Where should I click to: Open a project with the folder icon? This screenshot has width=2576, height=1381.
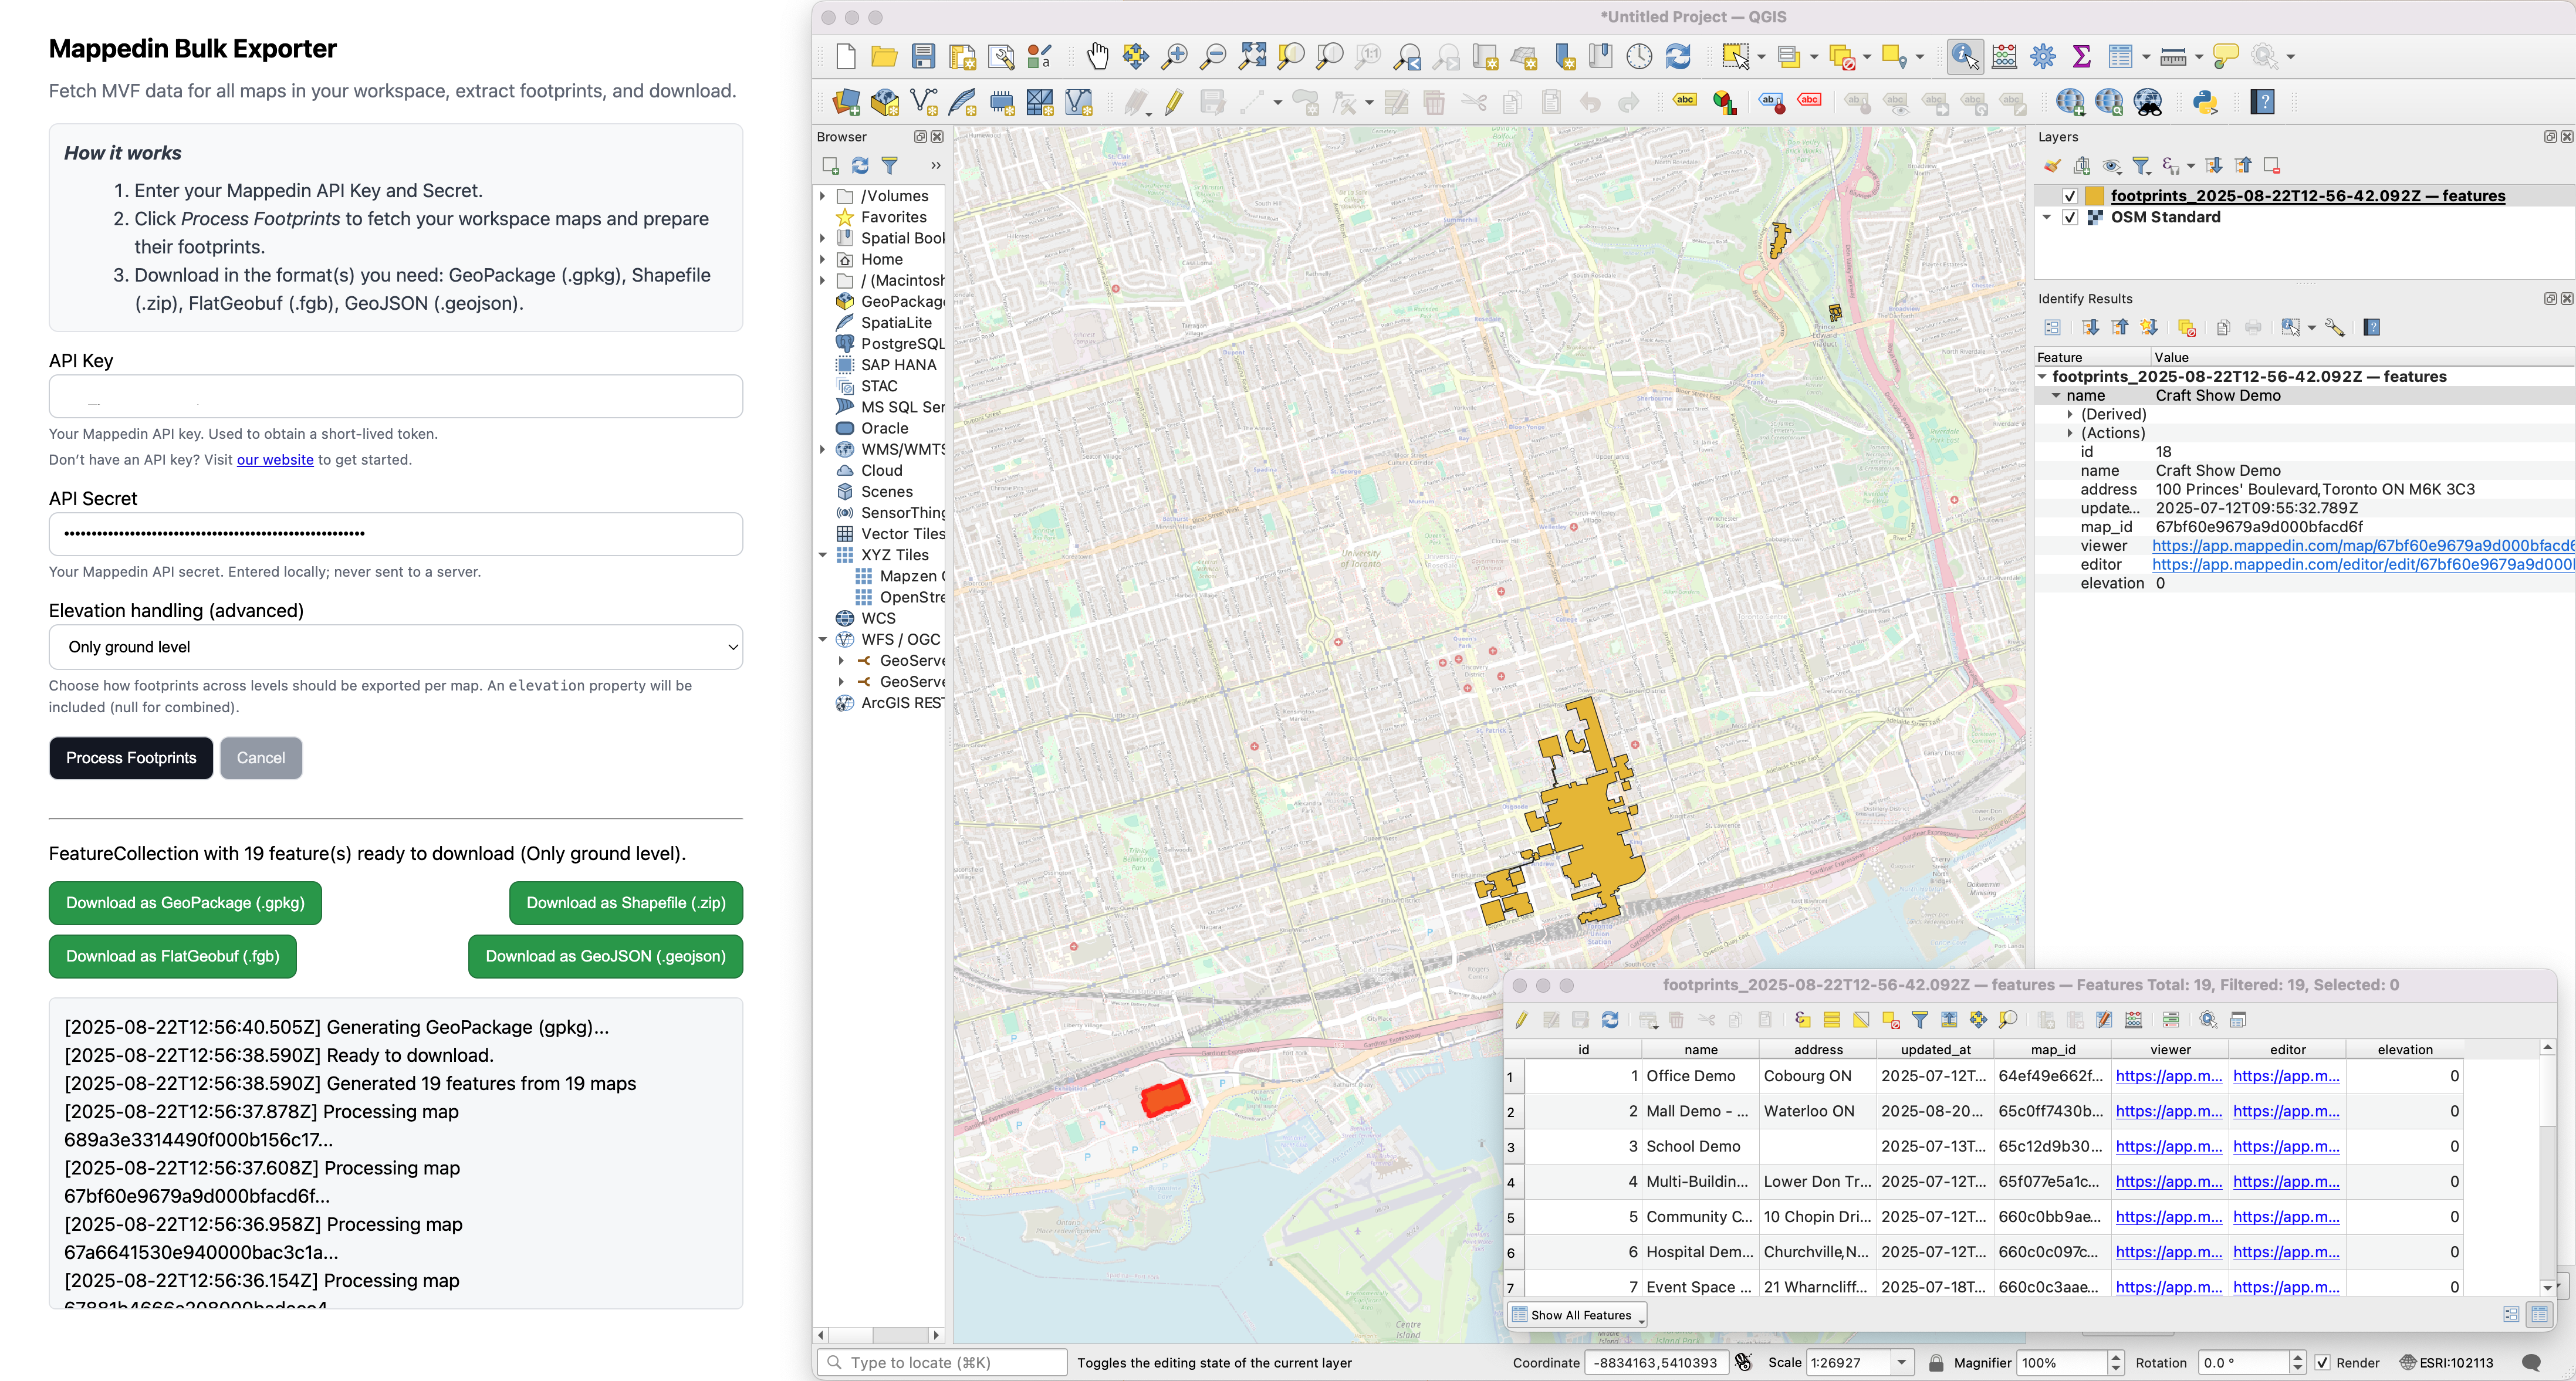[884, 56]
